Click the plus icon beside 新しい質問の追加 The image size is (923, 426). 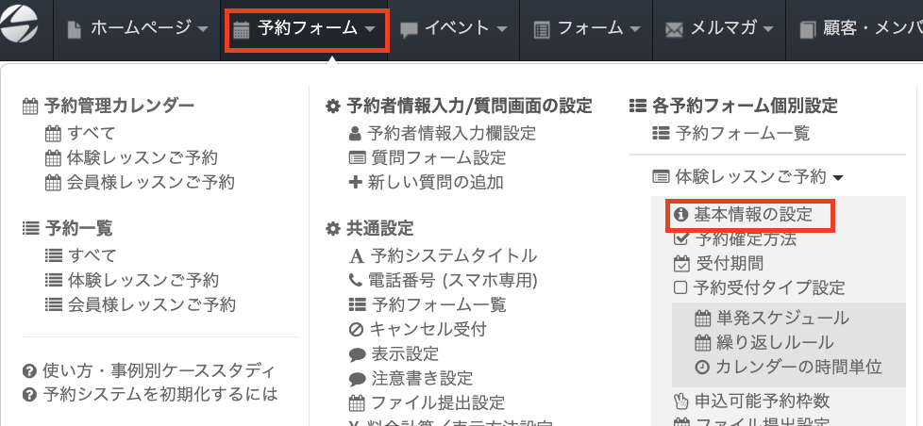pyautogui.click(x=356, y=182)
